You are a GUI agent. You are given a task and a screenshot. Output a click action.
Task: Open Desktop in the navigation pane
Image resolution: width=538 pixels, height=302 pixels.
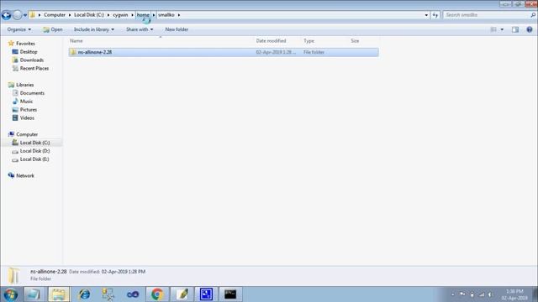[29, 52]
